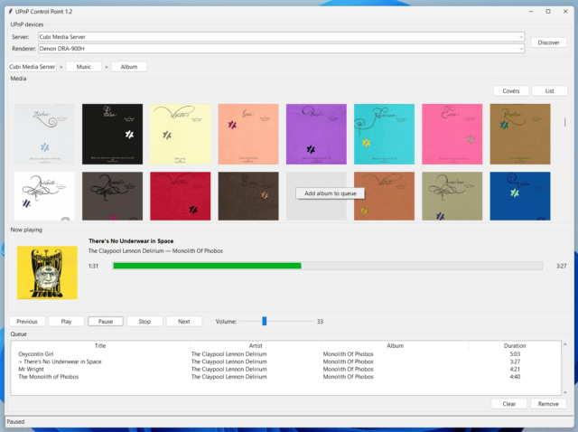The height and width of the screenshot is (432, 578).
Task: Click the Play button
Action: pos(66,322)
